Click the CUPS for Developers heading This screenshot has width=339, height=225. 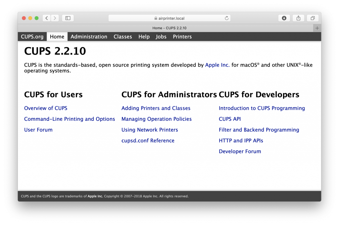coord(259,94)
